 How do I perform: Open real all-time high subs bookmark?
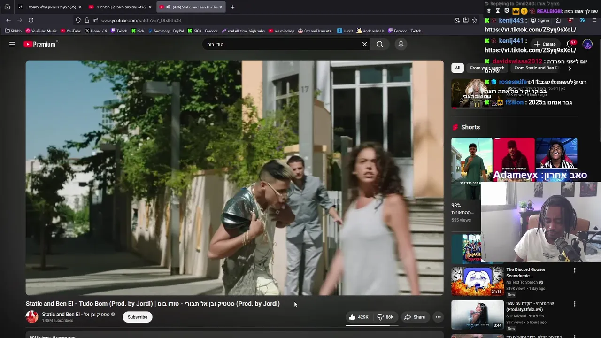coord(243,31)
